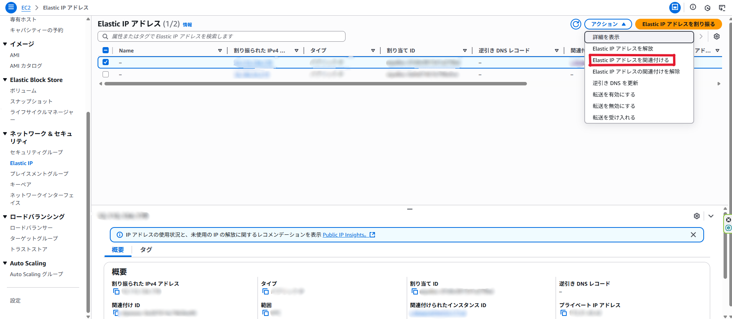The image size is (732, 319).
Task: Open ボリューム in sidebar
Action: pyautogui.click(x=23, y=91)
